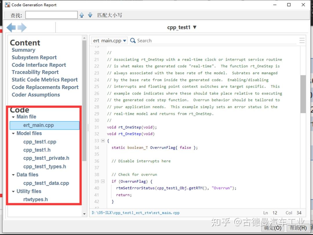Viewport: 313px width, 235px height.
Task: Click the 帮助(H) button
Action: tap(298, 228)
